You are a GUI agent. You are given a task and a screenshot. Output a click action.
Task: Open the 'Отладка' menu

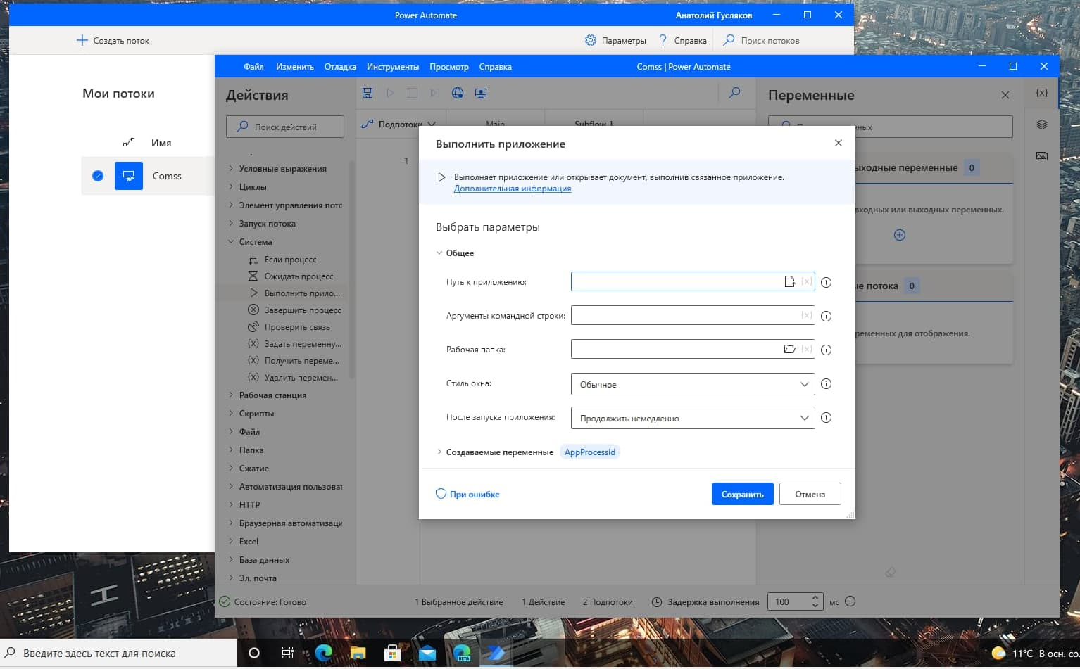point(340,67)
